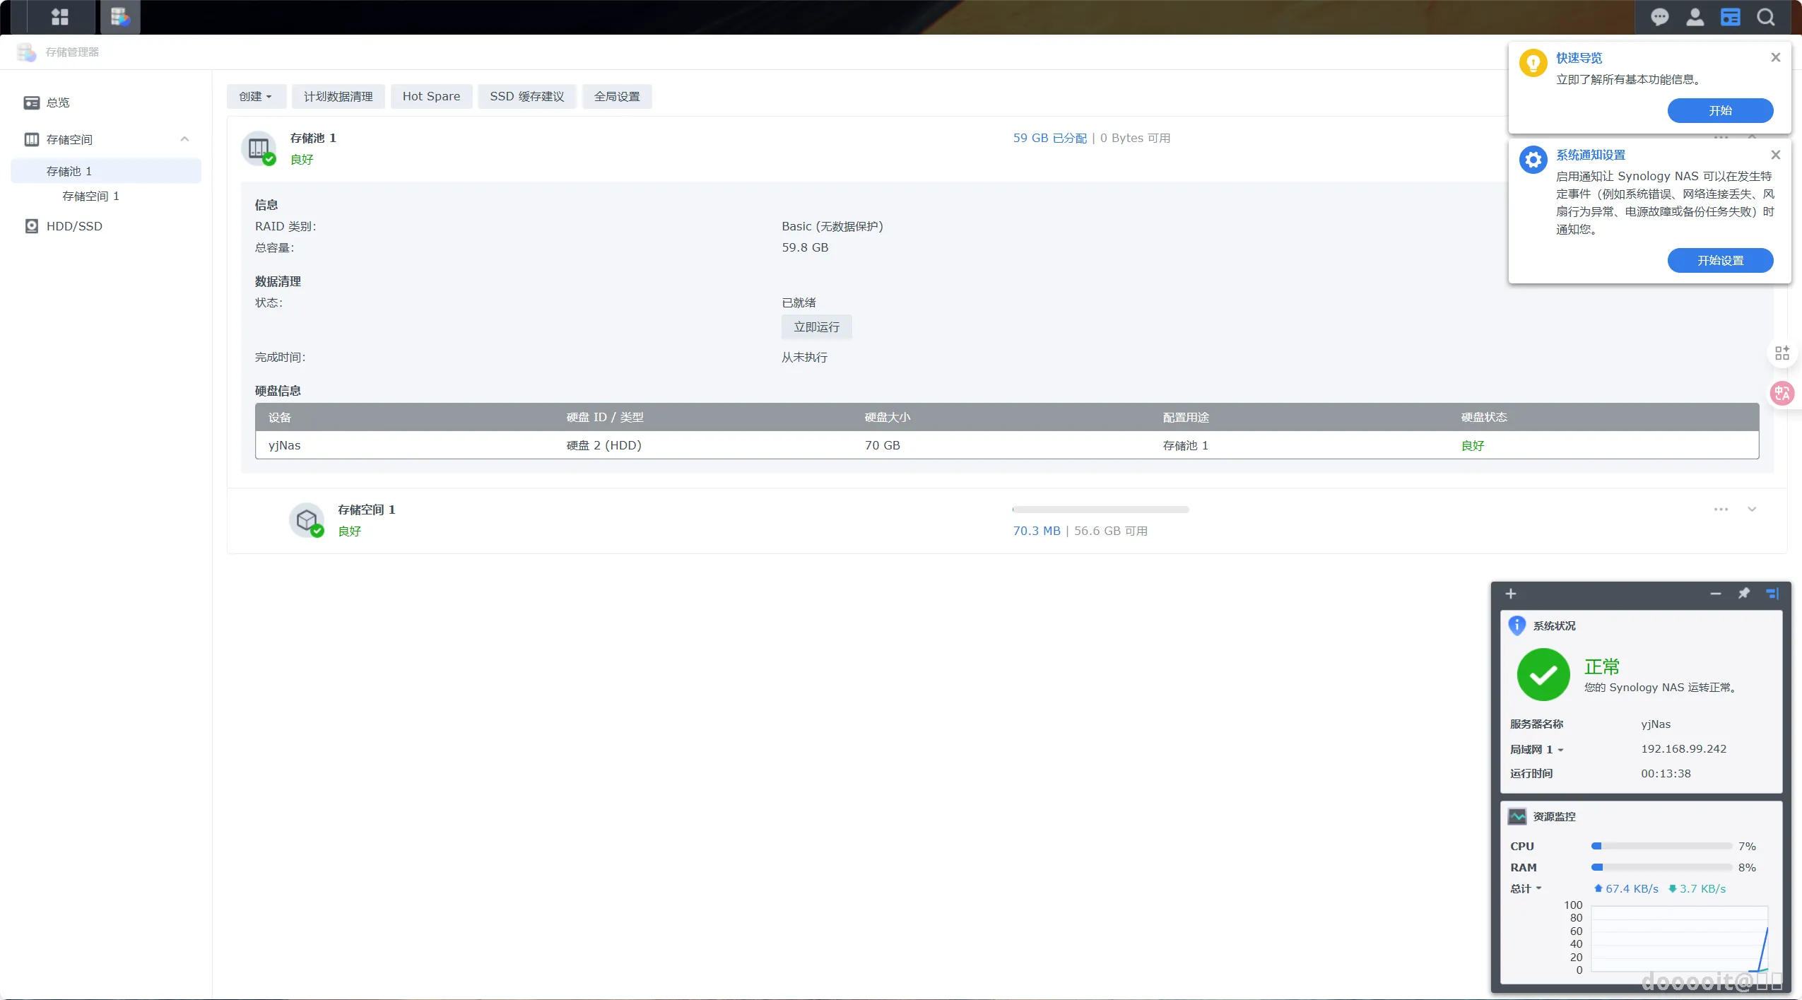Collapse the 存储空间 sidebar section
Image resolution: width=1802 pixels, height=1000 pixels.
184,139
